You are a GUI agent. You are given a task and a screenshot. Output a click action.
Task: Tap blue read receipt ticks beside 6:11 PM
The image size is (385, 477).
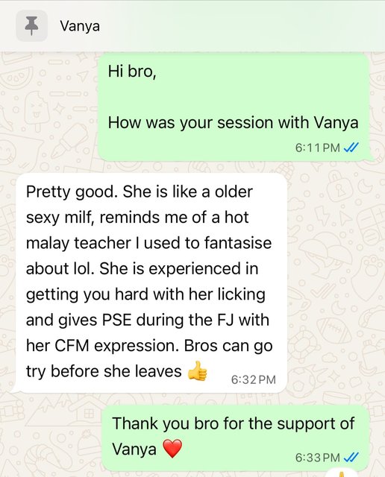351,148
